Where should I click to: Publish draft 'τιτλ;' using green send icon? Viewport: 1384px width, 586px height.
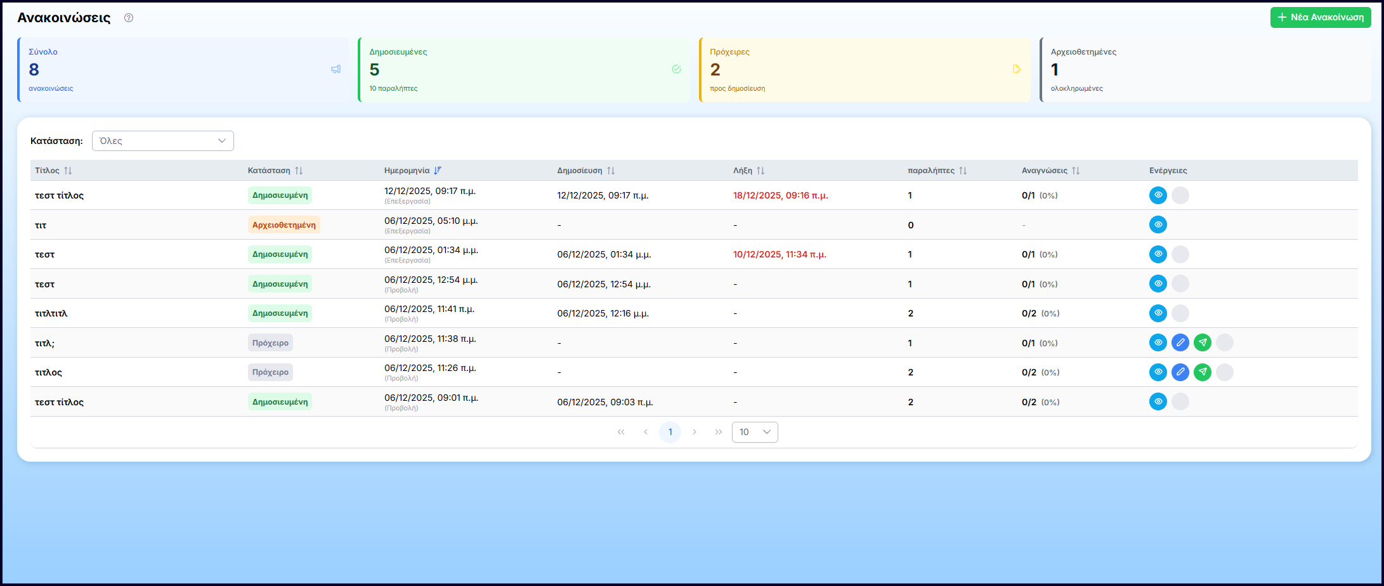[1202, 342]
